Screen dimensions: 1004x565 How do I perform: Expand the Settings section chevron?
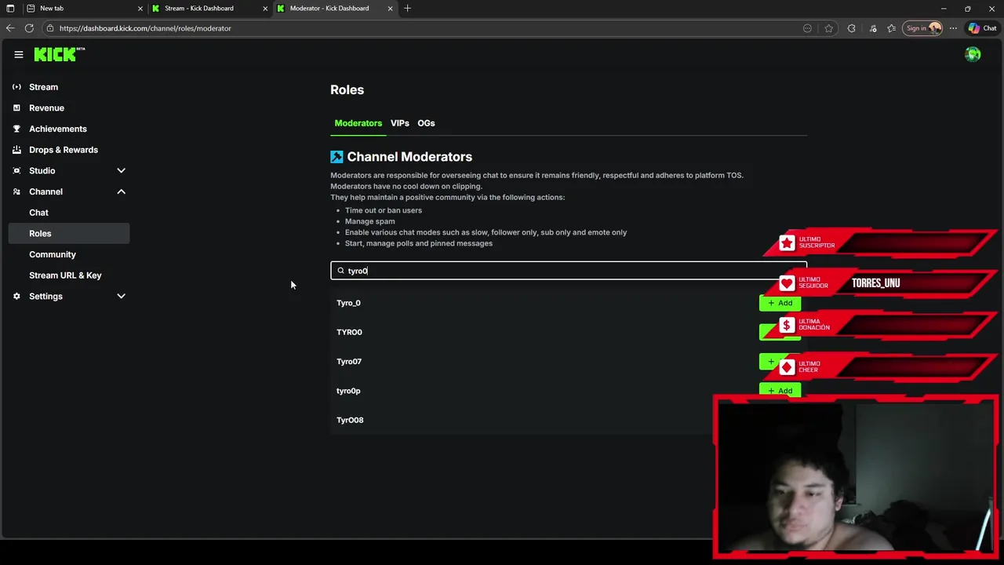(121, 296)
